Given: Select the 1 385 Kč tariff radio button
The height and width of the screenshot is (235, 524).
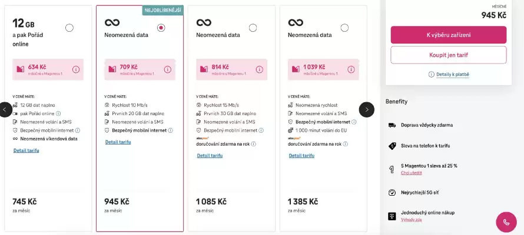Looking at the screenshot, I should click(345, 28).
